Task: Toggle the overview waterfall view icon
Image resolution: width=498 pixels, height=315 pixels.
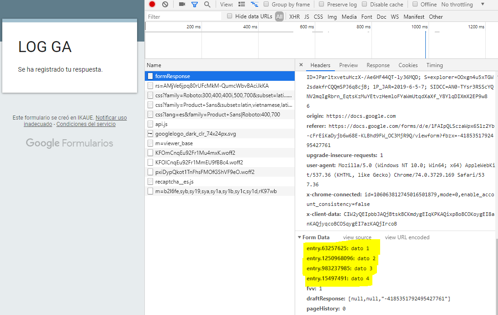Action: coord(254,5)
